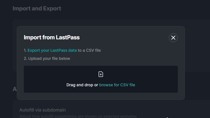Click the 'Drag and drop or' label
210x118 pixels.
coord(82,85)
